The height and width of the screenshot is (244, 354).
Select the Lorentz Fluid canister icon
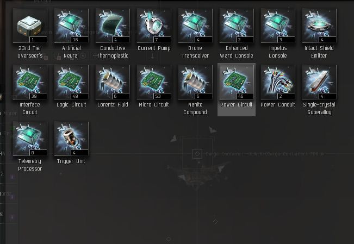pyautogui.click(x=113, y=82)
